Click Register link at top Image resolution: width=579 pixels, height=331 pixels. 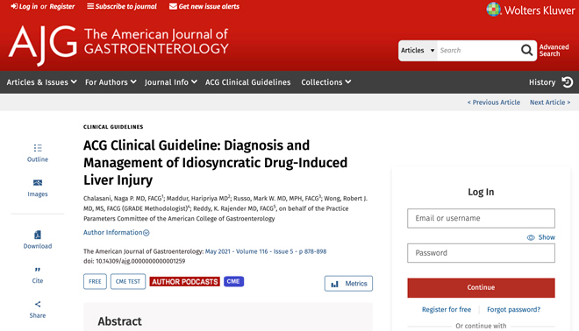coord(62,6)
